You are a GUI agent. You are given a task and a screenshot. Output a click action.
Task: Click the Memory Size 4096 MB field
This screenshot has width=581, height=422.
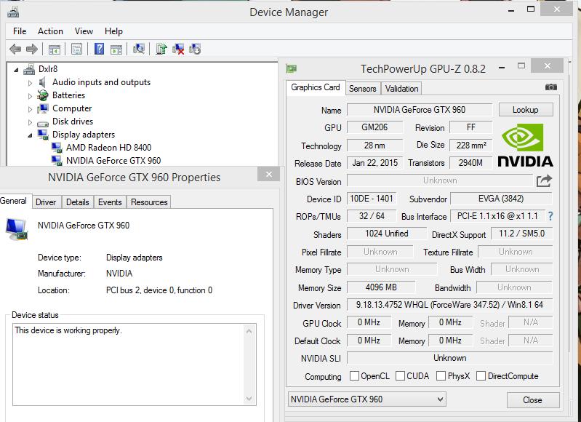pos(381,287)
